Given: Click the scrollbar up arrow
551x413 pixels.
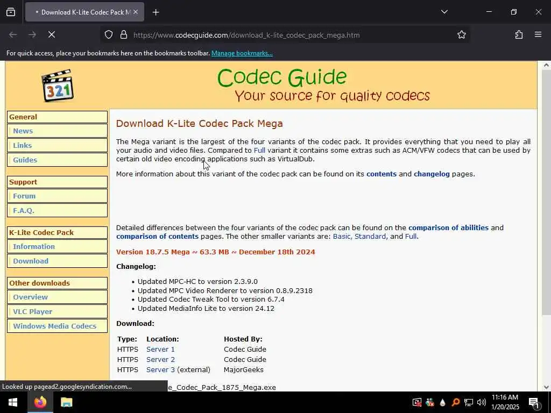Looking at the screenshot, I should (x=546, y=65).
